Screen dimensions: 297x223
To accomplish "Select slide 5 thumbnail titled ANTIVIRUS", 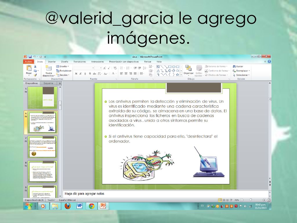I will pyautogui.click(x=42, y=98).
